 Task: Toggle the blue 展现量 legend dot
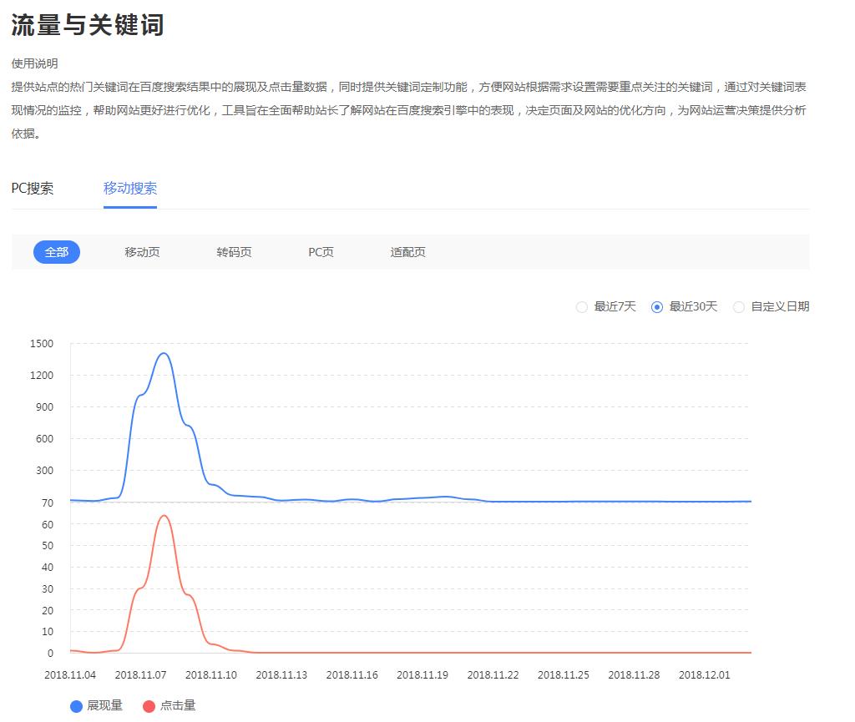(x=77, y=706)
